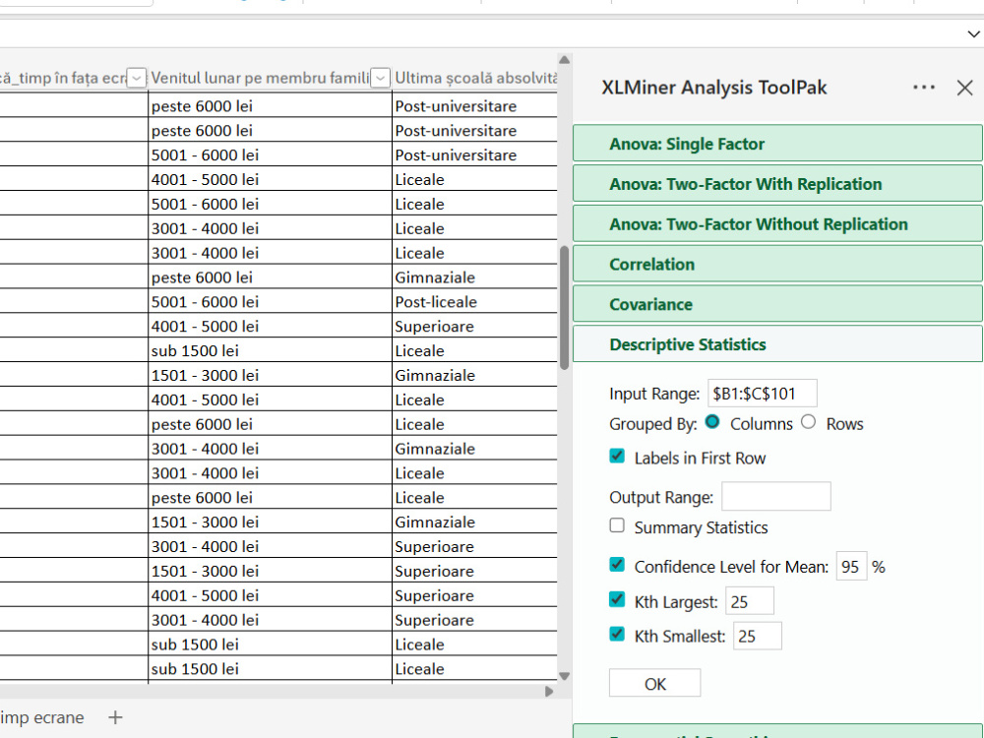Enable the Summary Statistics checkbox
984x738 pixels.
click(x=617, y=525)
